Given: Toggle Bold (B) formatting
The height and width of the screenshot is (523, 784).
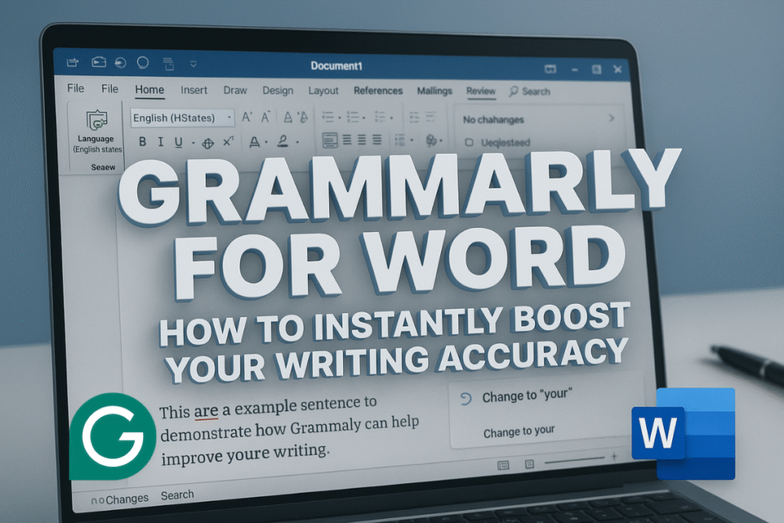Looking at the screenshot, I should click(142, 142).
